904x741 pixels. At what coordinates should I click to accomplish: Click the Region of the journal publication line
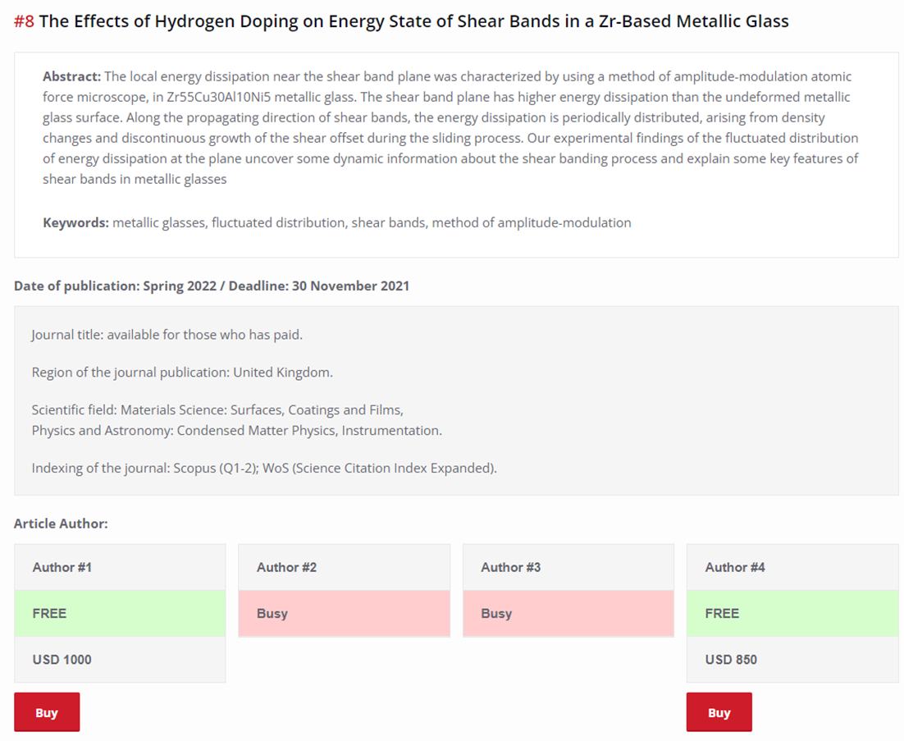[182, 373]
